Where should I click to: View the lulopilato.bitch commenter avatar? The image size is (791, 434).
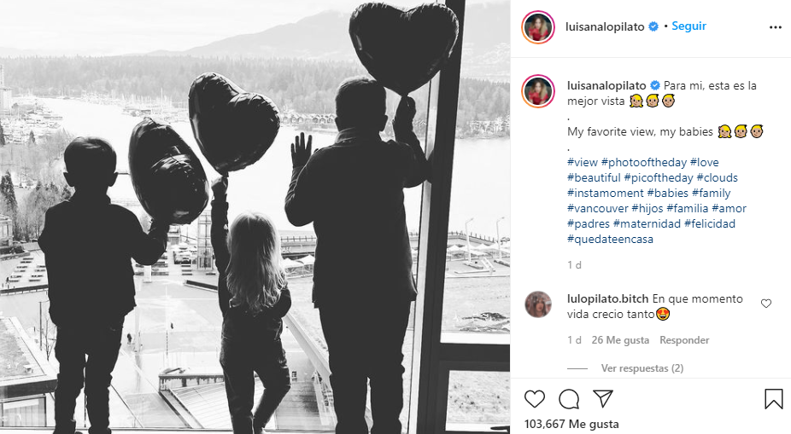pyautogui.click(x=538, y=304)
